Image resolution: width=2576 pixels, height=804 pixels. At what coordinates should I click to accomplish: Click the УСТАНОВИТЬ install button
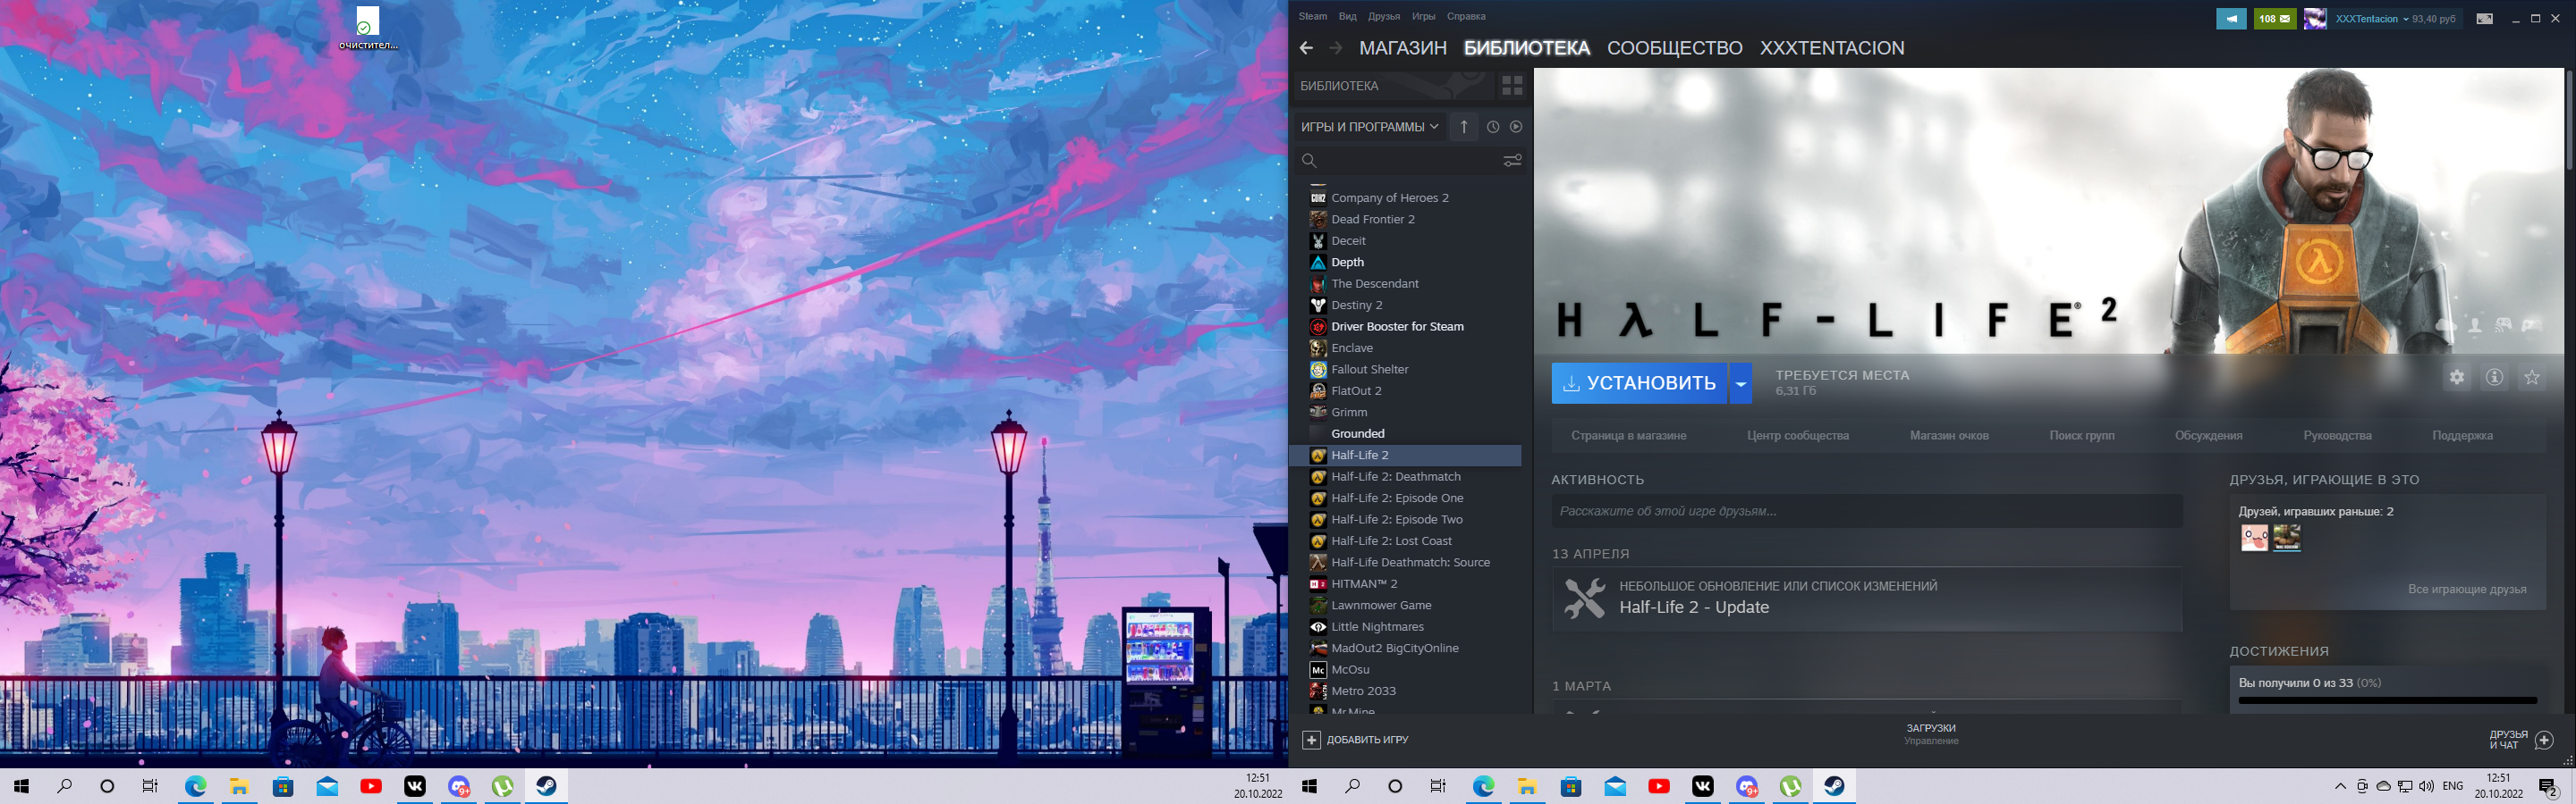[x=1639, y=383]
